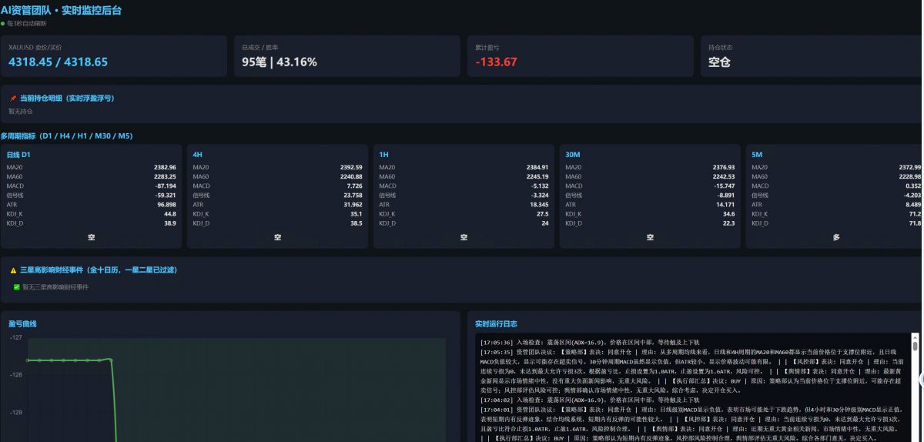Click ATR value 96.898 in D1 card
Image resolution: width=924 pixels, height=442 pixels.
[166, 204]
